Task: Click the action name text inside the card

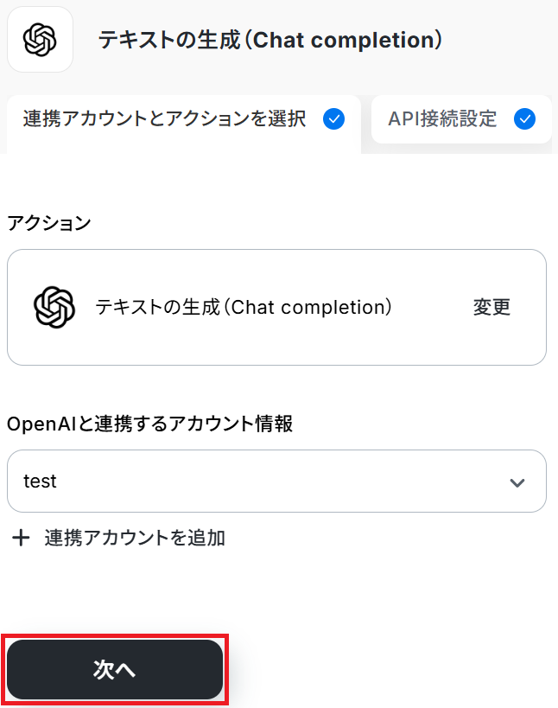Action: [x=244, y=307]
